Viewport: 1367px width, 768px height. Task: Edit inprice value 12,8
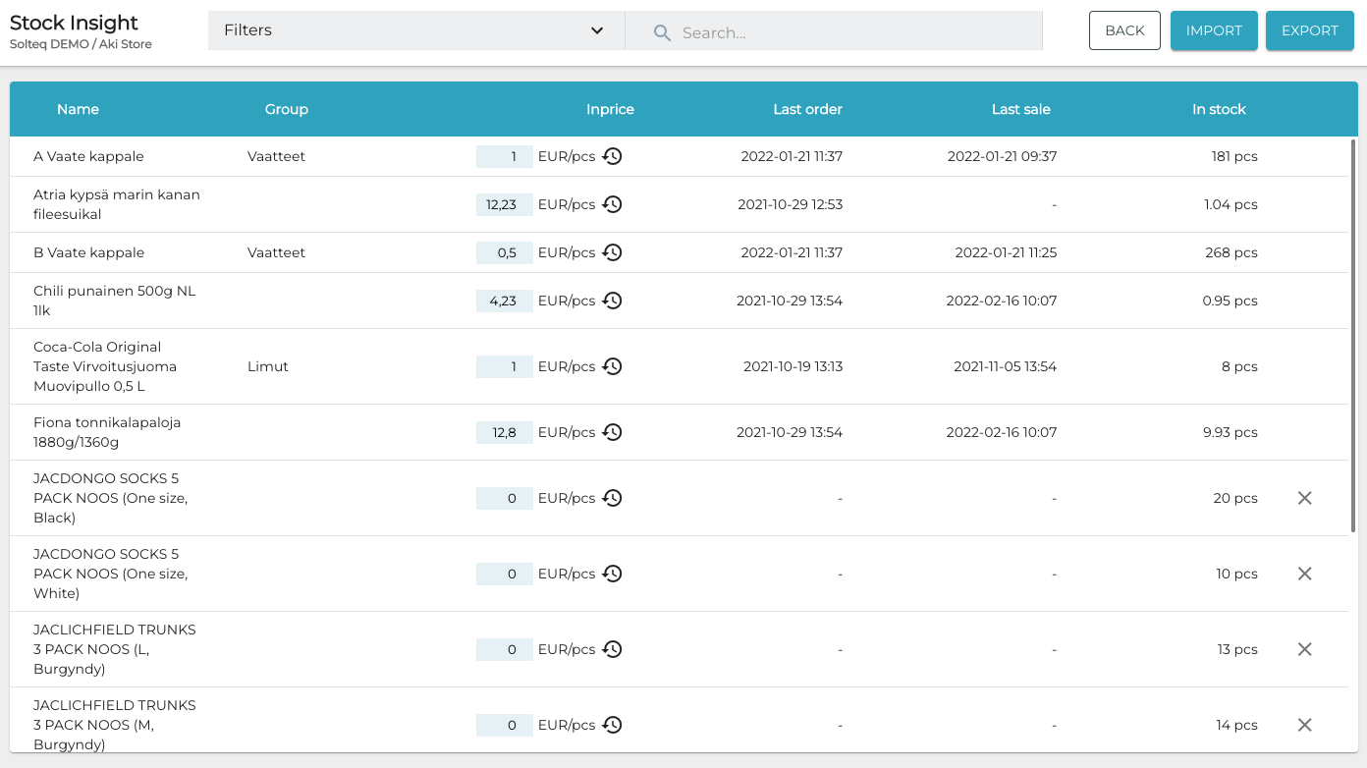(x=505, y=432)
